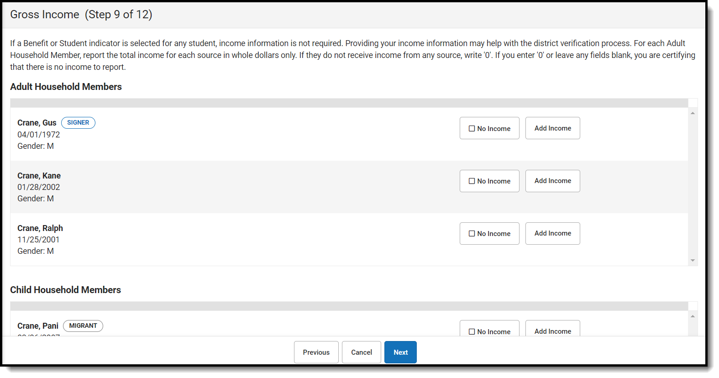The height and width of the screenshot is (378, 719).
Task: Cancel the application
Action: (x=361, y=352)
